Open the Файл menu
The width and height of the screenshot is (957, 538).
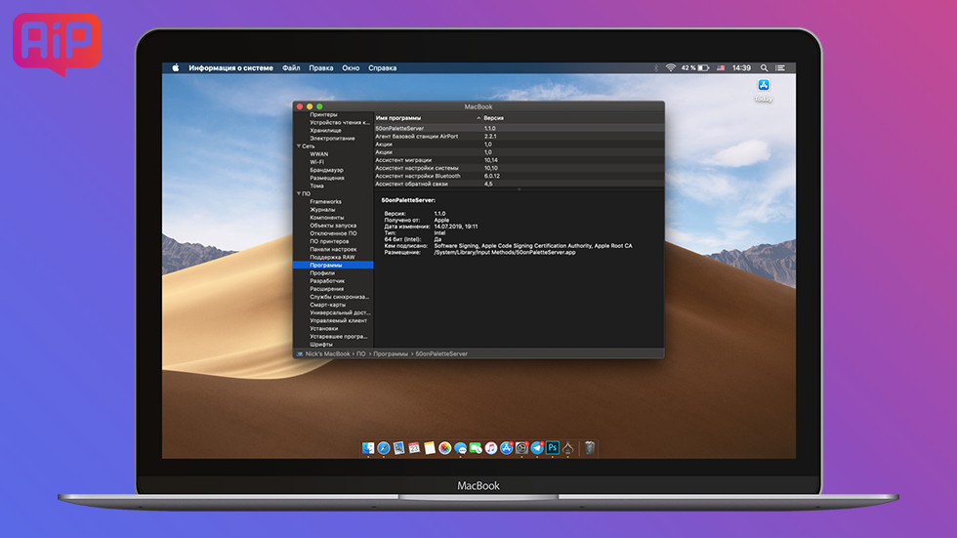pyautogui.click(x=291, y=67)
